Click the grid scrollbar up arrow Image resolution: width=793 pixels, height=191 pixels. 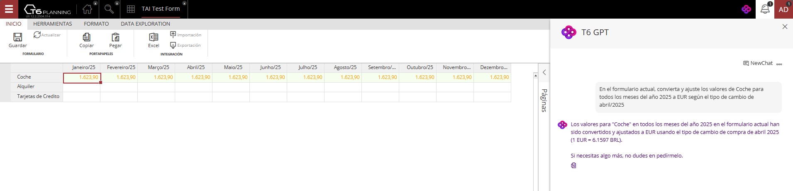point(535,76)
